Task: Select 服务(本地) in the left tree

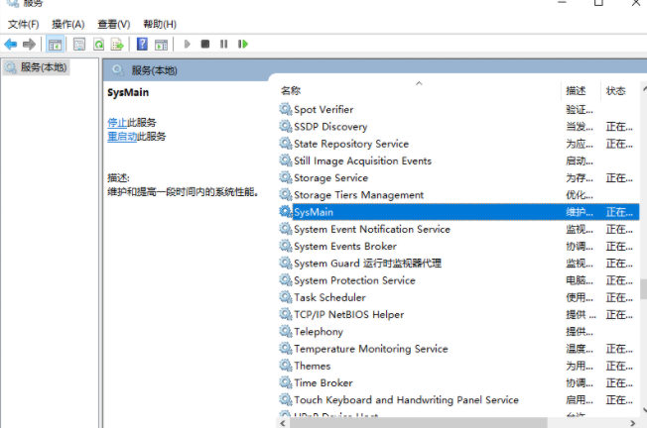Action: [43, 67]
